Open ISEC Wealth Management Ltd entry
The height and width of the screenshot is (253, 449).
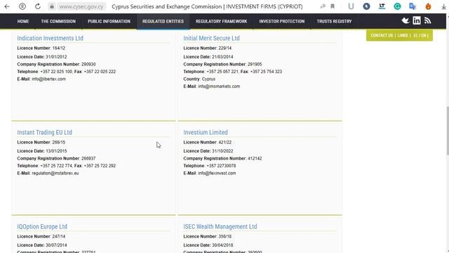click(220, 226)
